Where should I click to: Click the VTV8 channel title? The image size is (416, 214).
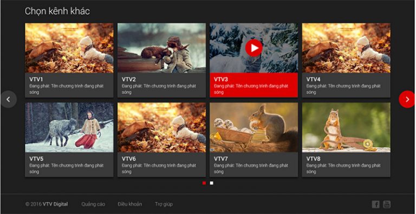[313, 159]
